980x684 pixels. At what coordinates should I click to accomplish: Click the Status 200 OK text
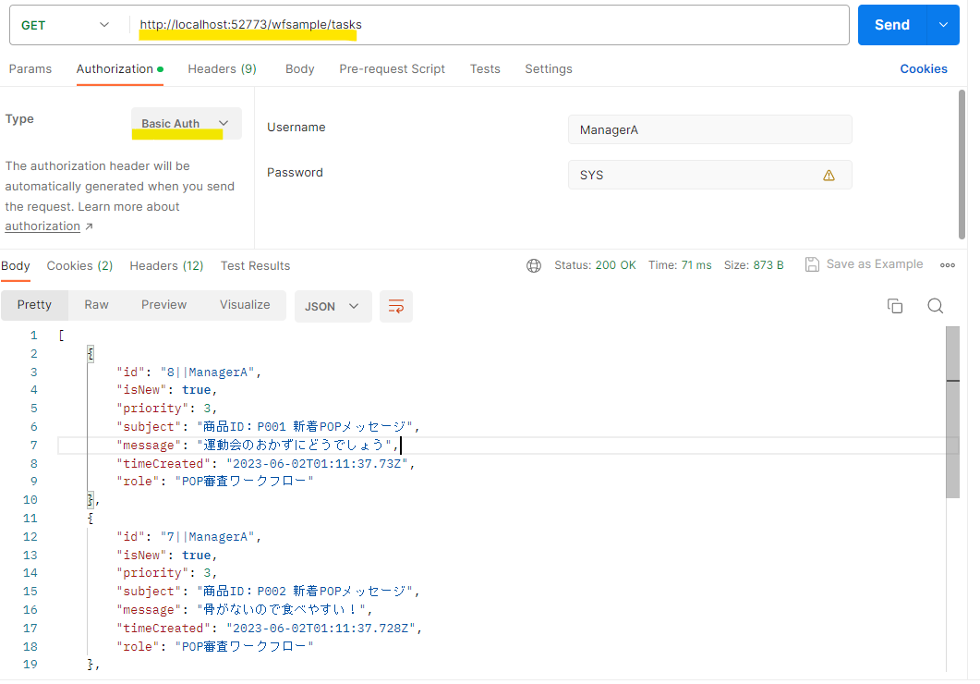coord(595,265)
